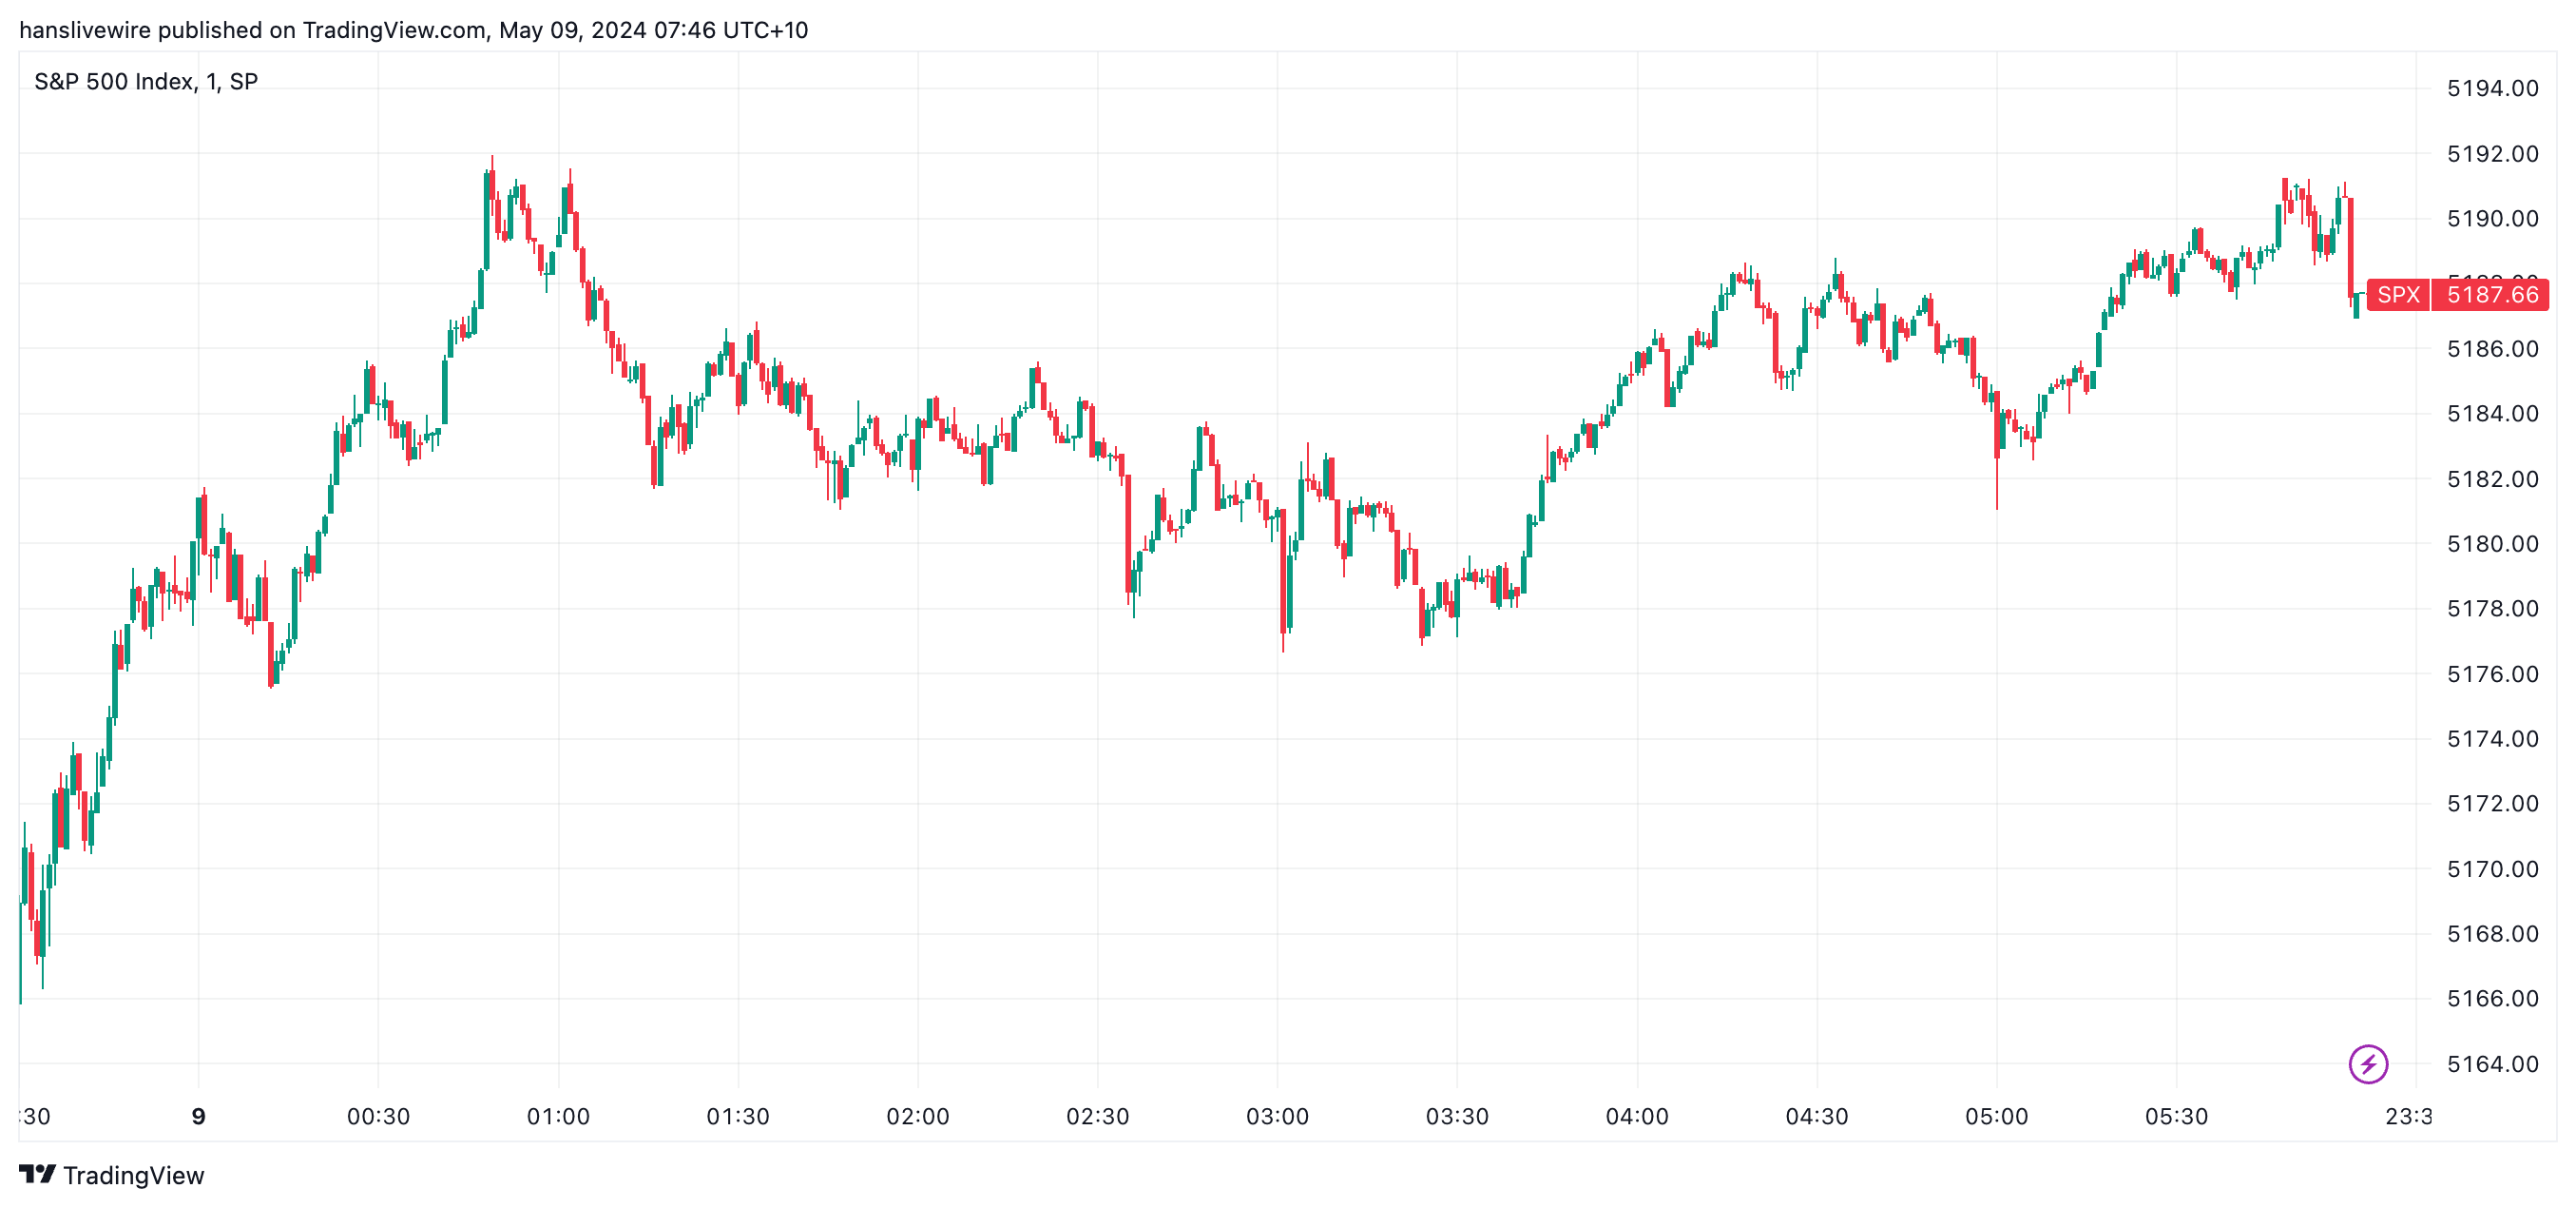
Task: Click the 00:30 time axis label
Action: pyautogui.click(x=378, y=1116)
